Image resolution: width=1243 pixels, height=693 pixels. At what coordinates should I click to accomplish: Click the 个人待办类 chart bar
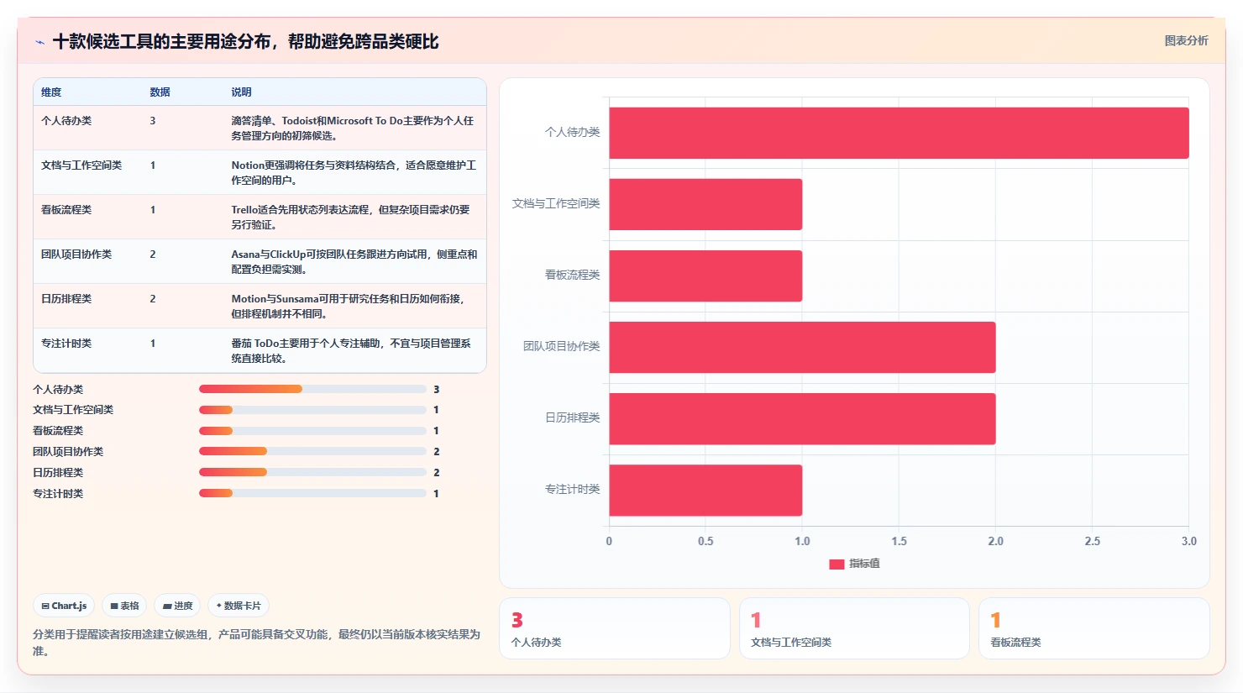(899, 133)
